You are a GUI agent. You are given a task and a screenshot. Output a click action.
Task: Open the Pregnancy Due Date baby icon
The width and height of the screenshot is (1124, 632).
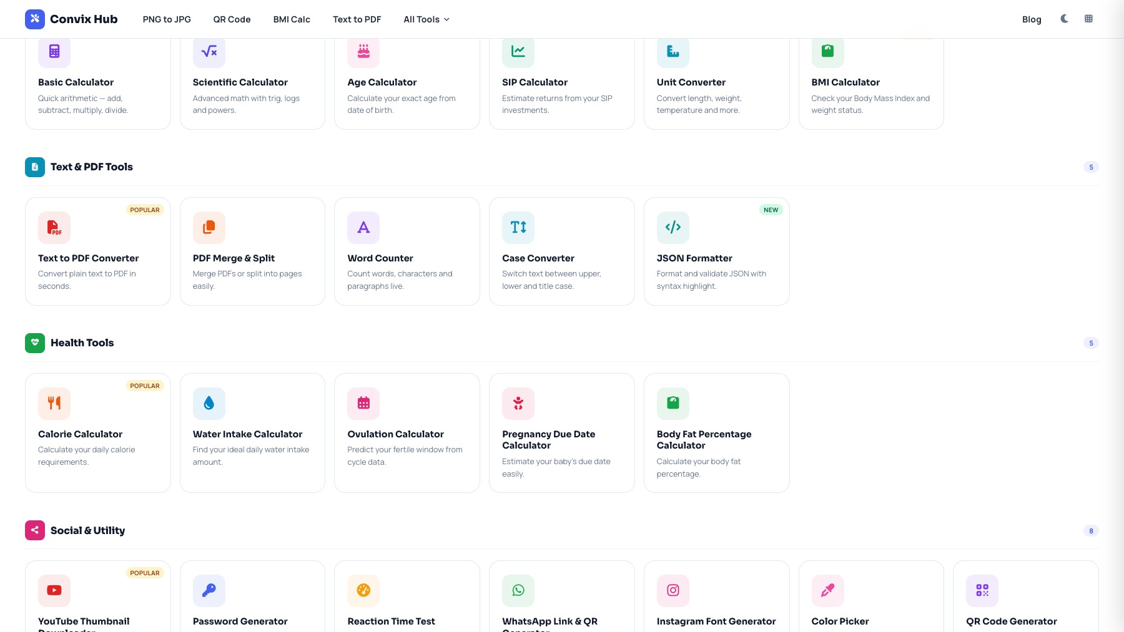tap(518, 404)
